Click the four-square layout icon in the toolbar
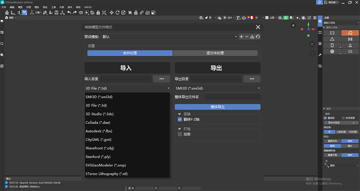Viewport: 360px width, 191px height. point(153,13)
